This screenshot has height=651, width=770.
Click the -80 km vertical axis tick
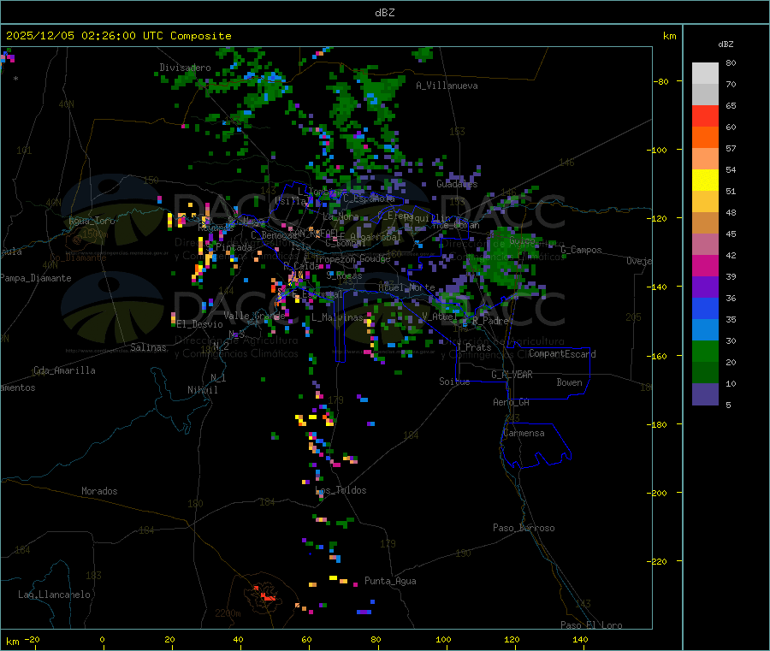coord(662,81)
